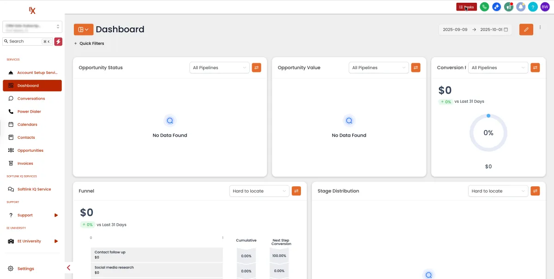Select Dashboard in the sidebar
The width and height of the screenshot is (554, 279).
[x=32, y=86]
